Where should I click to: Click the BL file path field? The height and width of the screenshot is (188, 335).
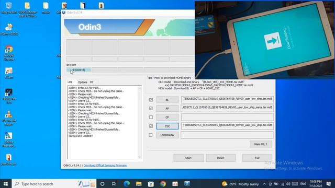point(227,100)
